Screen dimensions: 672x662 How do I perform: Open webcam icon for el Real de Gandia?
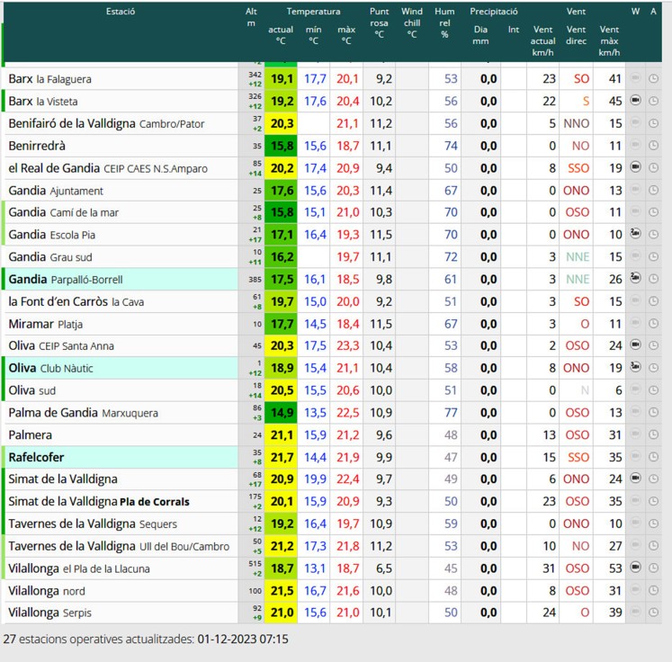(x=636, y=167)
